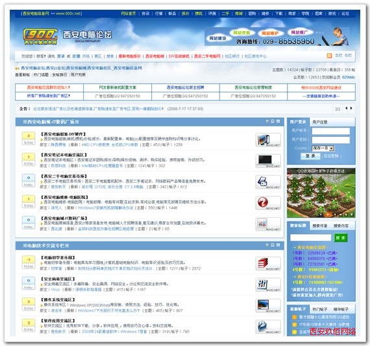Click the login button

310,156
